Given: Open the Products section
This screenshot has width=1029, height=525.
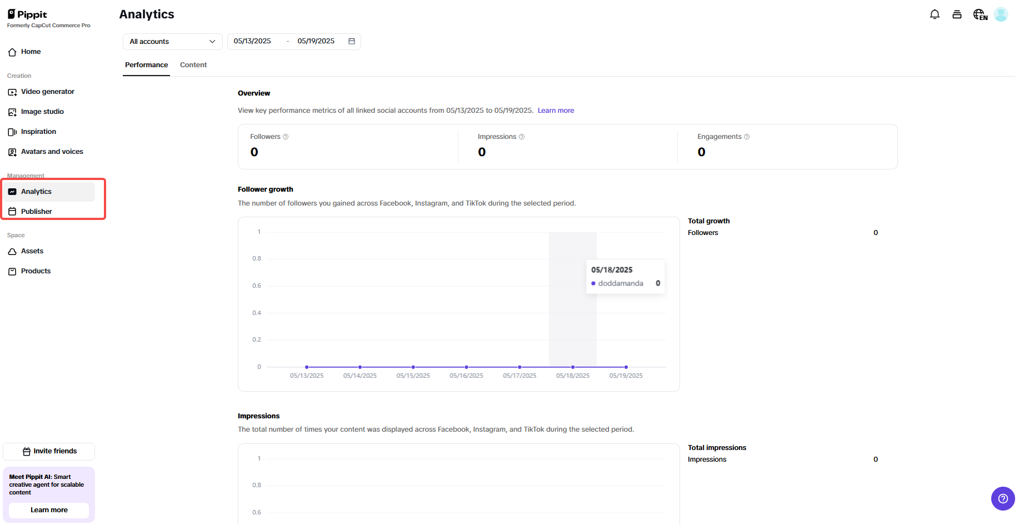Looking at the screenshot, I should click(35, 271).
